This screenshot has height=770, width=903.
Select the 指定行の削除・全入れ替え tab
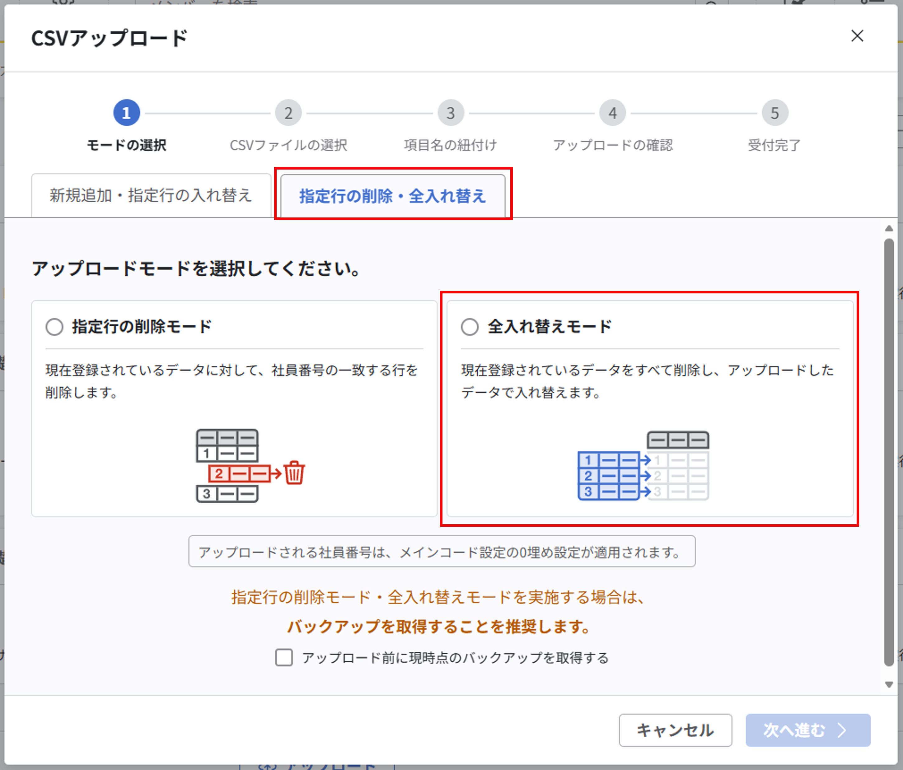(x=393, y=196)
